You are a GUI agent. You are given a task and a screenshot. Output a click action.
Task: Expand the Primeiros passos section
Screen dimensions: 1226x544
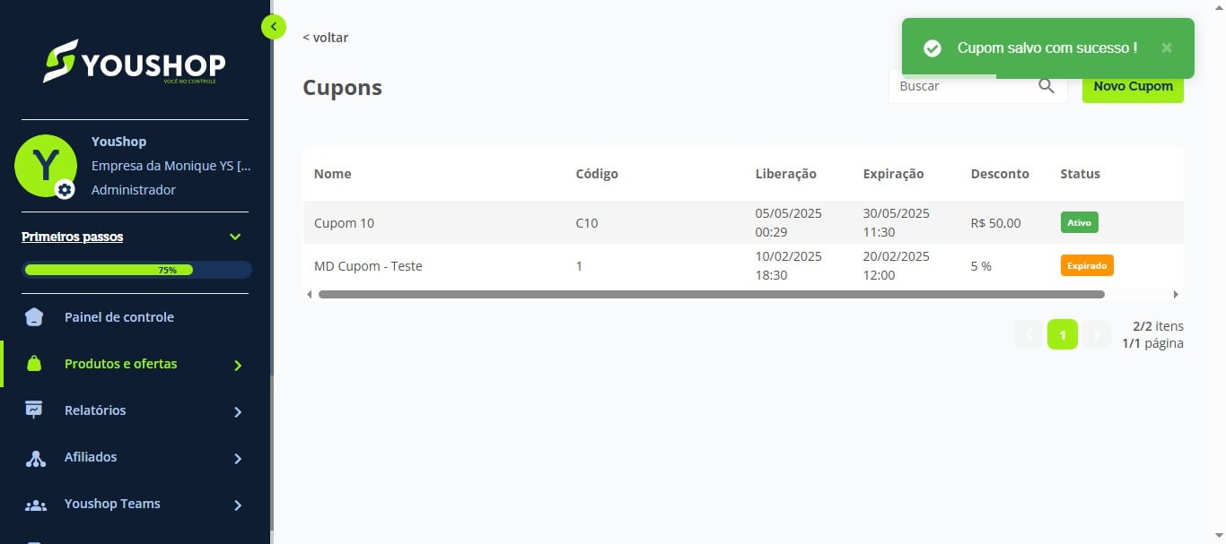235,237
